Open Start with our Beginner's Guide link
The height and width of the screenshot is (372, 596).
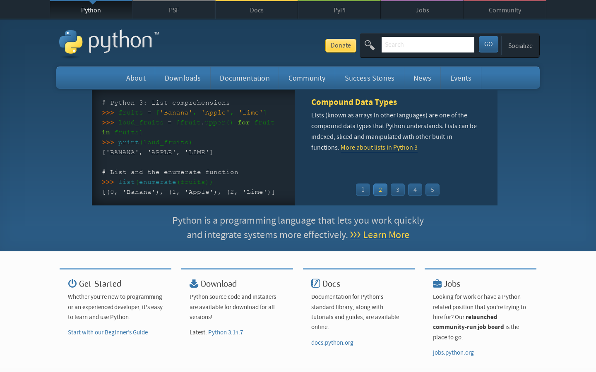pos(108,332)
